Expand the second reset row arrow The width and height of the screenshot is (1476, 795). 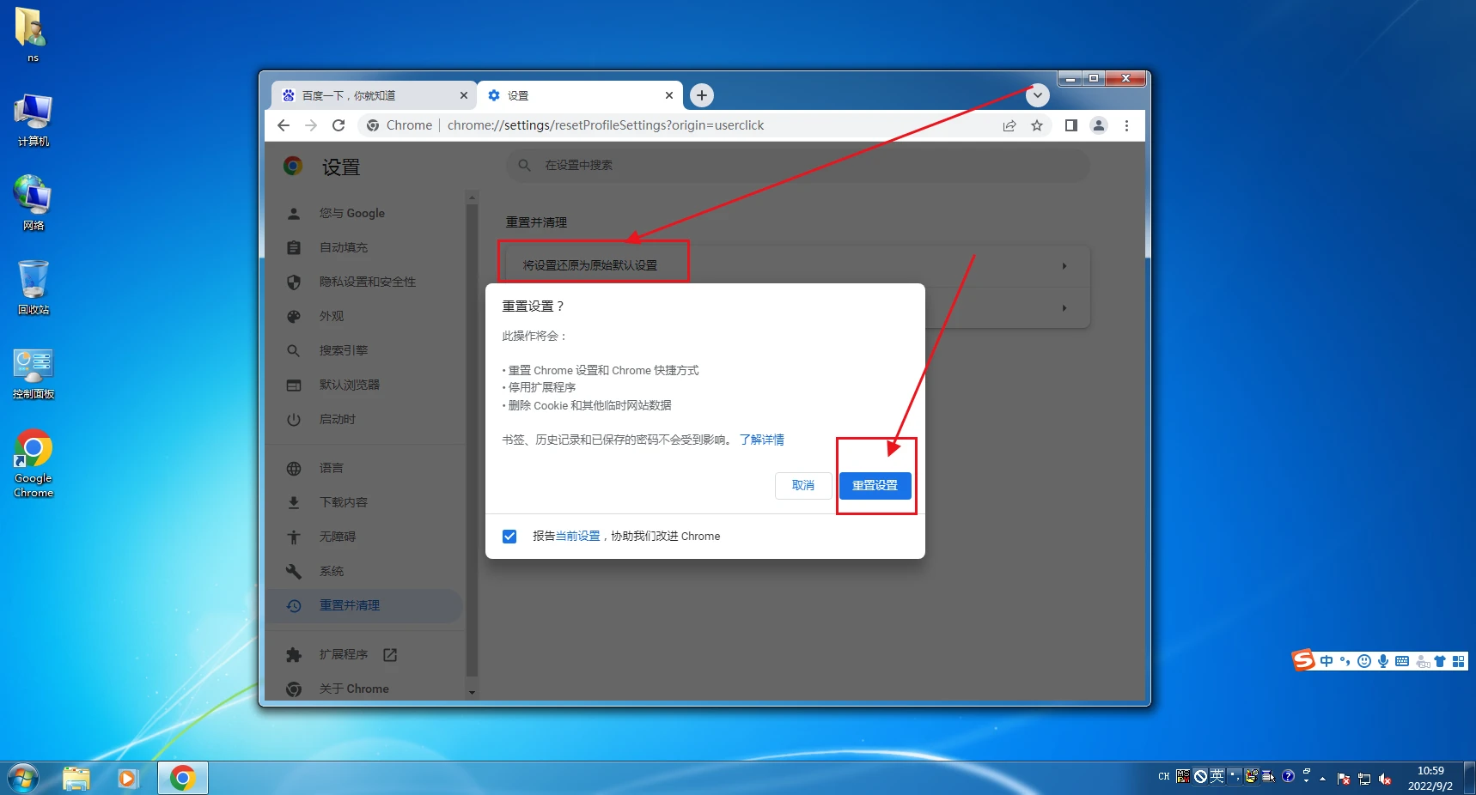(1064, 307)
